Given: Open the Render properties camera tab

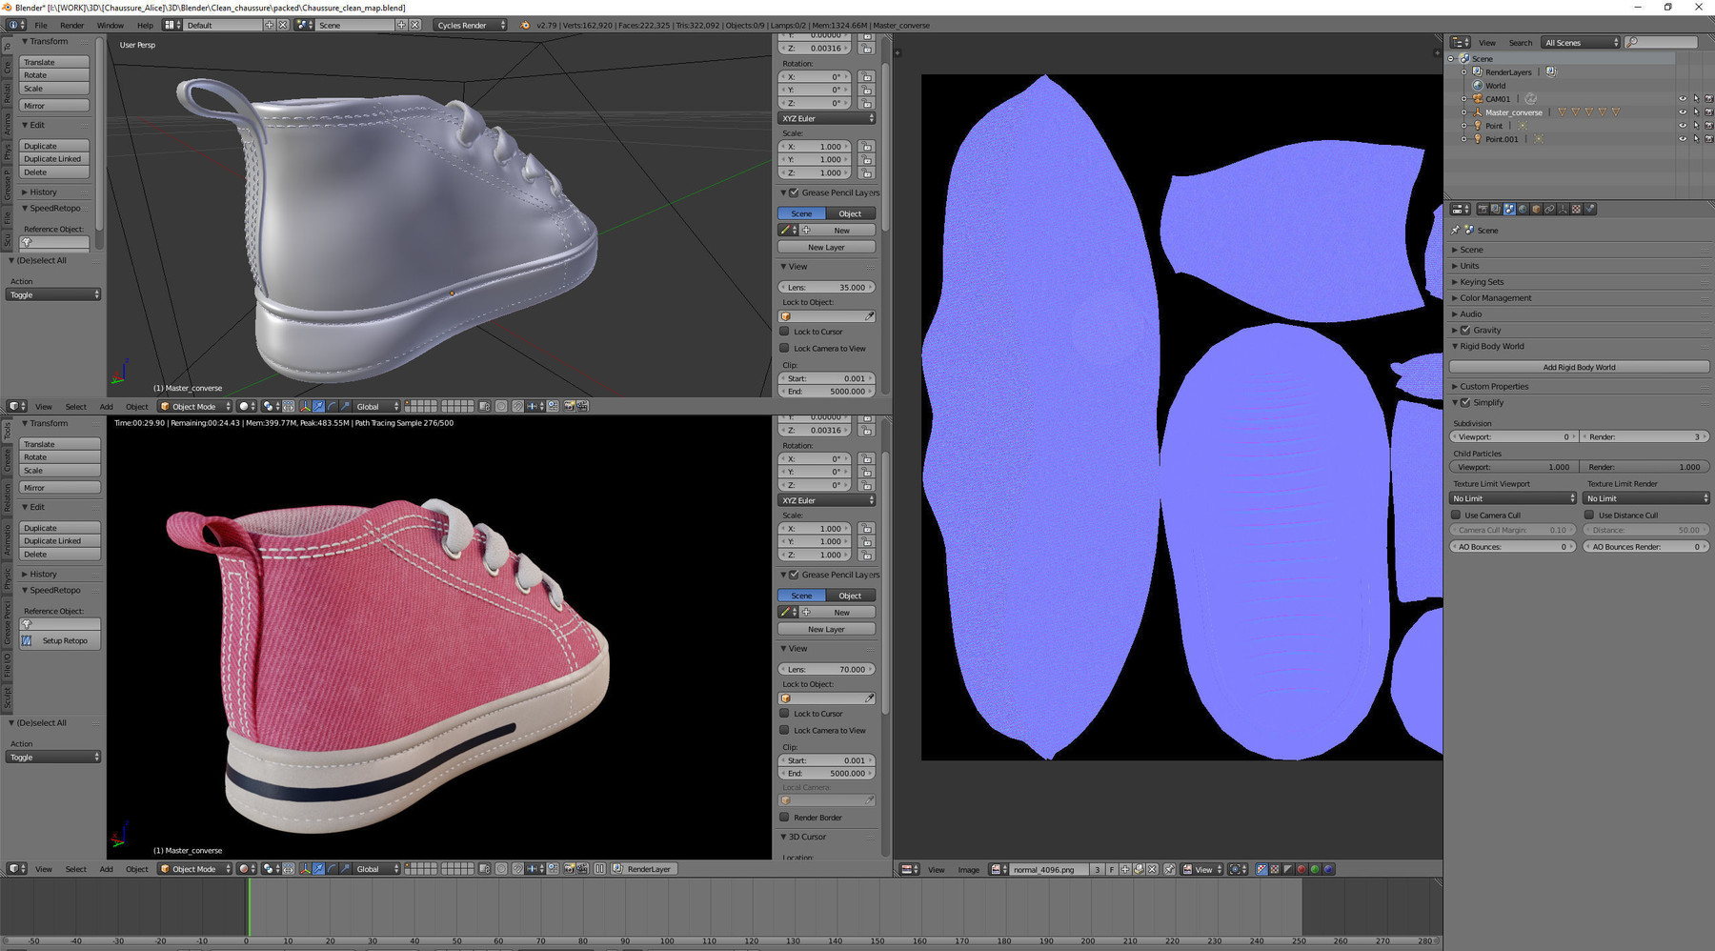Looking at the screenshot, I should coord(1483,210).
